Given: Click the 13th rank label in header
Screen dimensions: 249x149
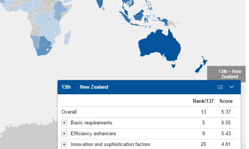Looking at the screenshot, I should [x=66, y=87].
